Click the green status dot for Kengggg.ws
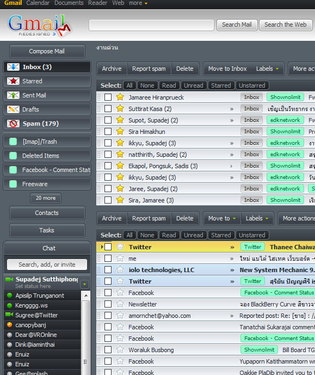The width and height of the screenshot is (315, 375). 10,305
